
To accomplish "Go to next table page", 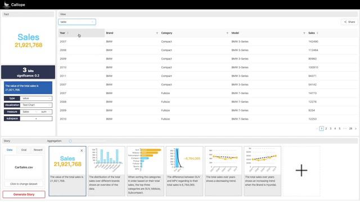I will [355, 128].
